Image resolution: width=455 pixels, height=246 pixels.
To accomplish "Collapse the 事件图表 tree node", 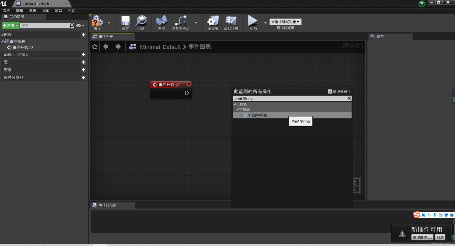I will pos(2,41).
